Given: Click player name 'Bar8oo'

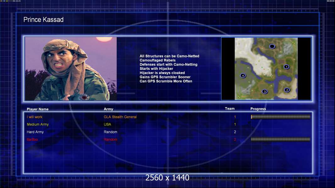Looking at the screenshot, I should pos(32,139).
